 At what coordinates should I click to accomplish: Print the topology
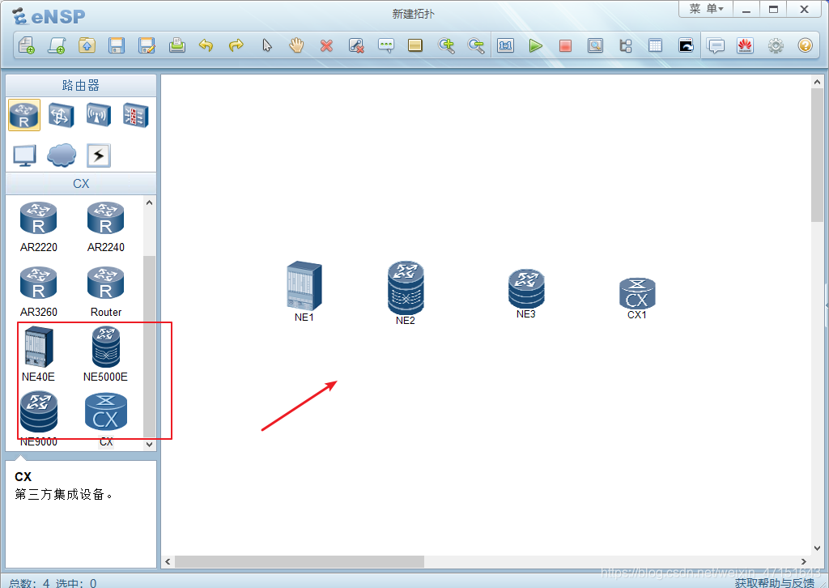coord(177,45)
